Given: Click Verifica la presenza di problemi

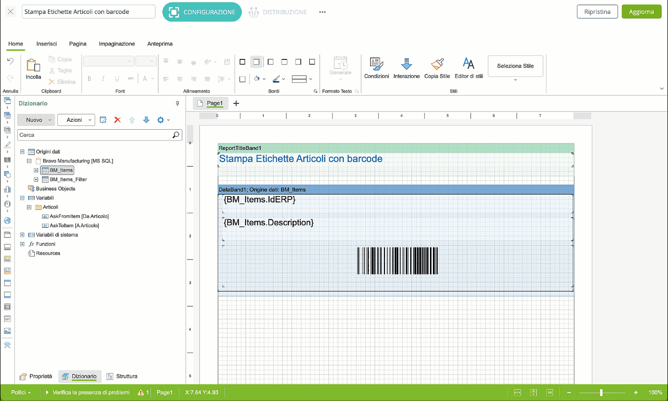Looking at the screenshot, I should click(88, 392).
